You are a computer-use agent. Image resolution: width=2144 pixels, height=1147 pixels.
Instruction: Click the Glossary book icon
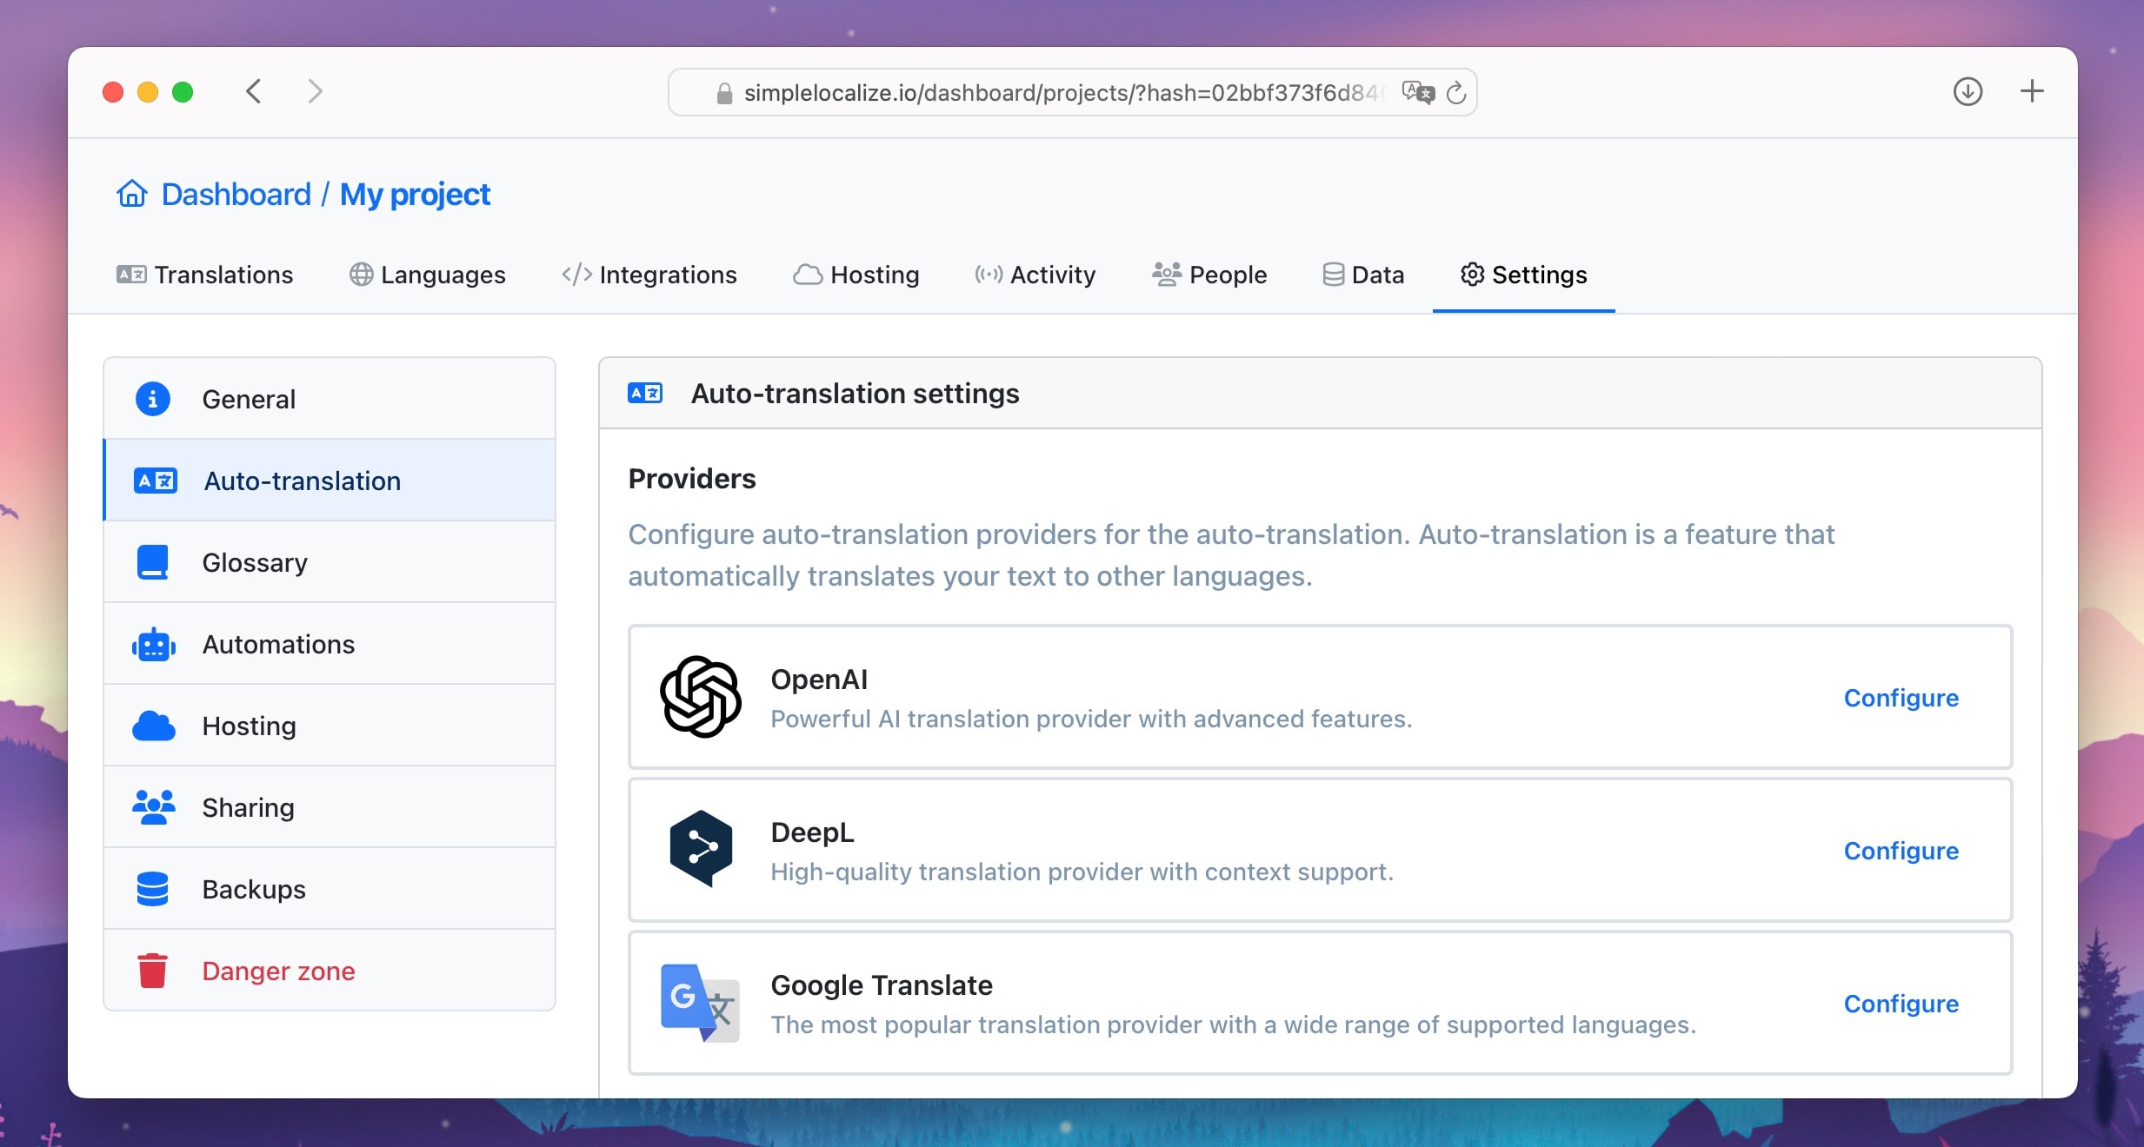click(153, 562)
